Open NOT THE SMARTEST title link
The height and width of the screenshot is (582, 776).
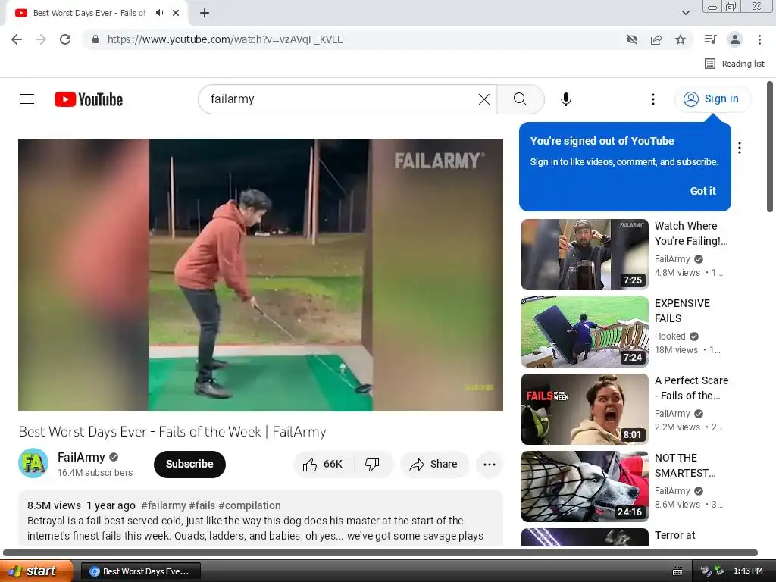point(685,465)
